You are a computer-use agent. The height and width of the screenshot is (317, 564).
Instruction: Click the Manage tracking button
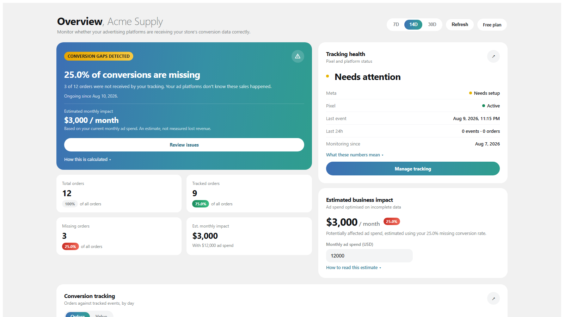tap(413, 169)
